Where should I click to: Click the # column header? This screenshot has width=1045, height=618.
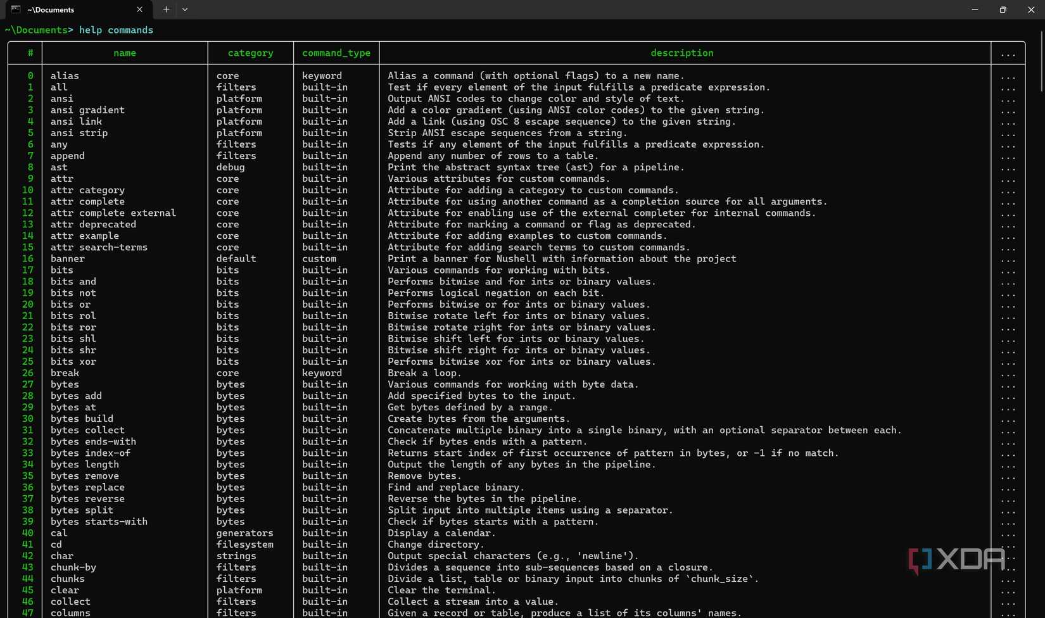[29, 53]
